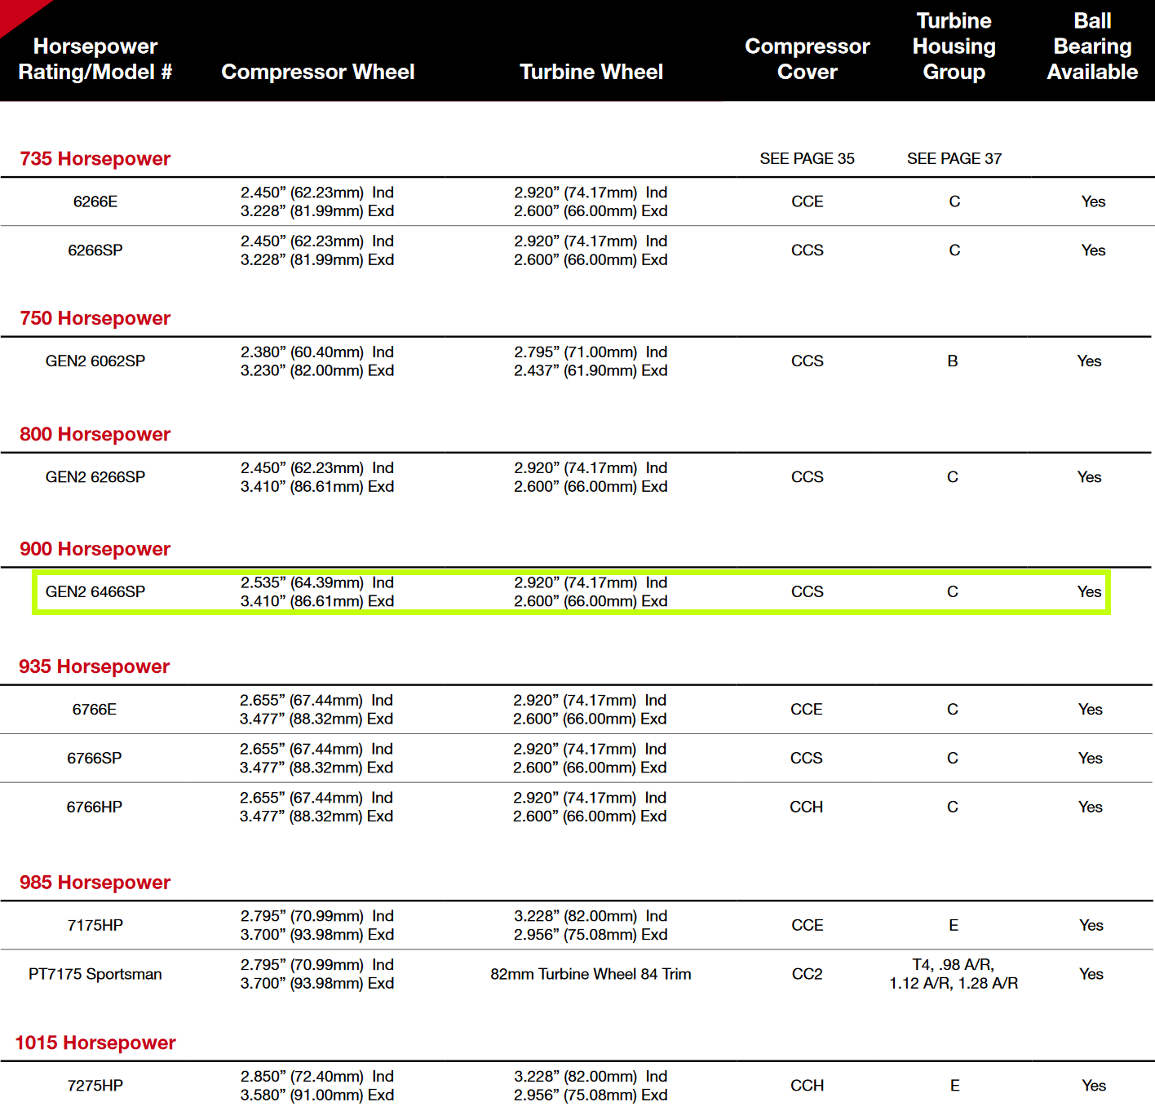
Task: Click the highlighted GEN2 6466SP model name
Action: pos(95,591)
